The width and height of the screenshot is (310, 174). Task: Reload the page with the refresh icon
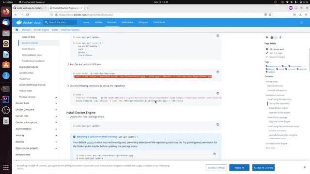pos(28,15)
